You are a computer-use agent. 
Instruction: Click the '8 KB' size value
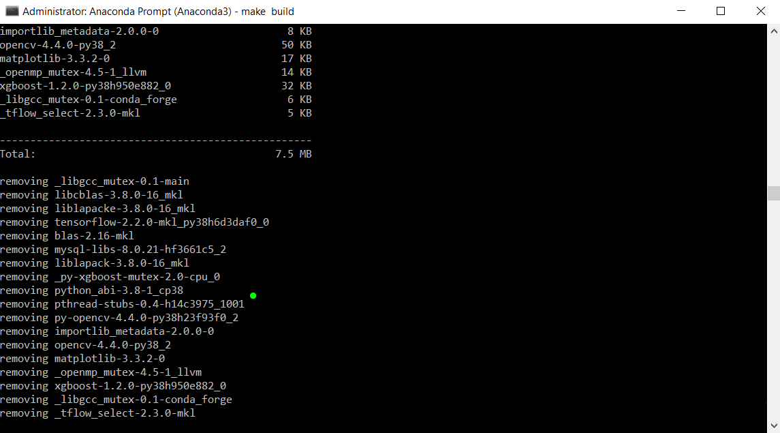point(300,31)
